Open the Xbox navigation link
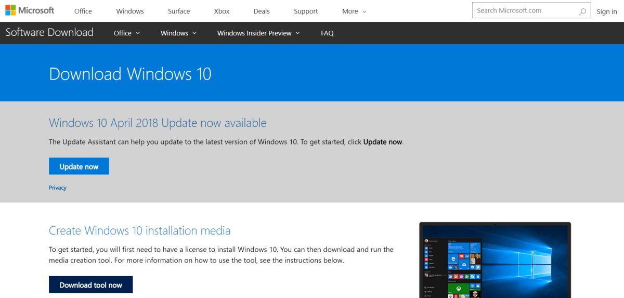 222,11
